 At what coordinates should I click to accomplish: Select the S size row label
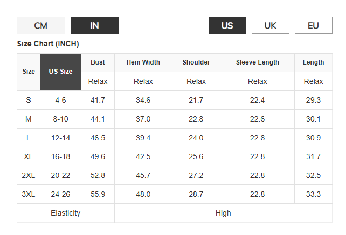(x=29, y=100)
